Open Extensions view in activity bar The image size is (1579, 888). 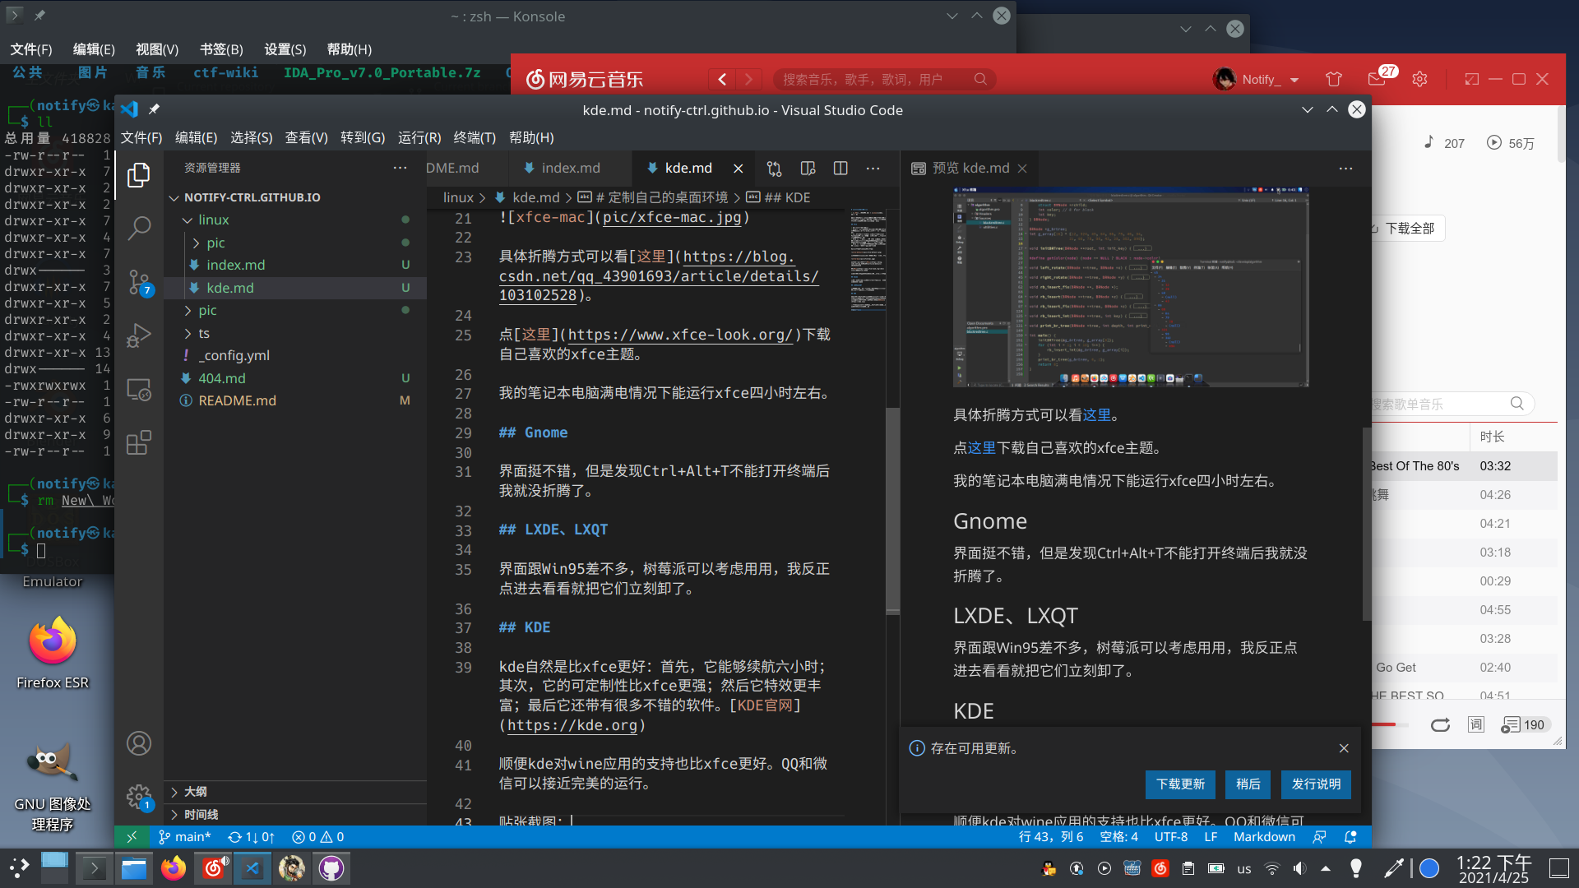[139, 442]
